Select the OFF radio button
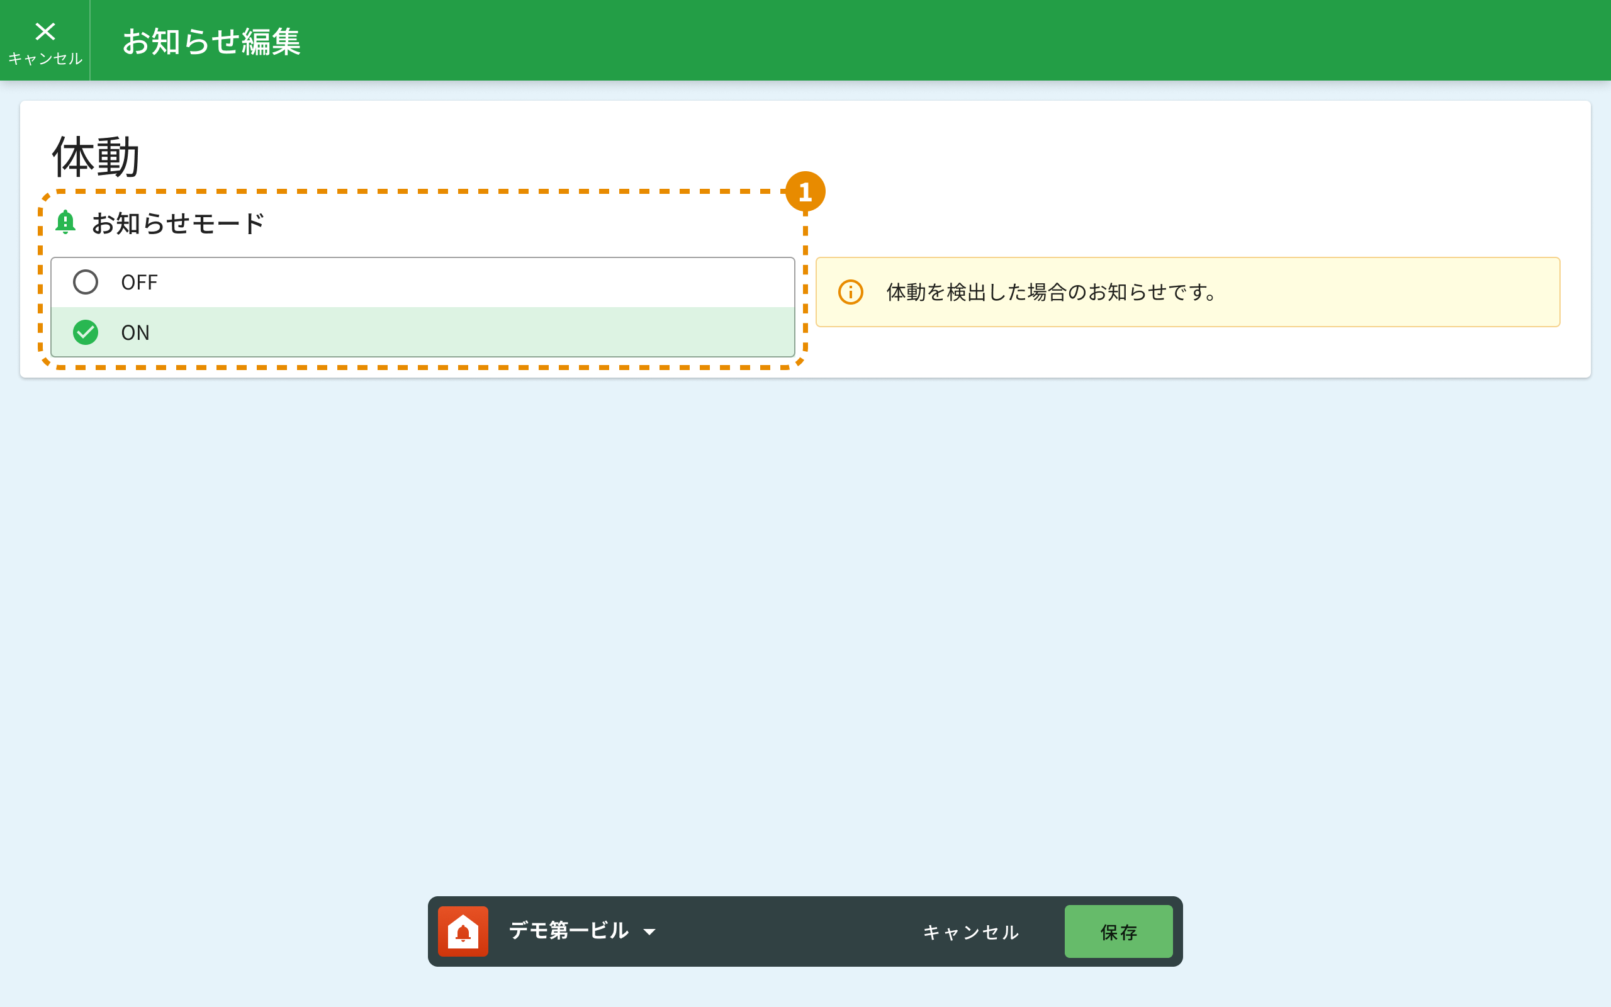Viewport: 1611px width, 1007px height. (86, 283)
